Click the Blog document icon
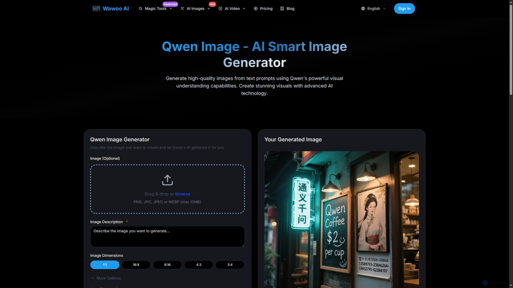This screenshot has height=288, width=513. [x=282, y=8]
